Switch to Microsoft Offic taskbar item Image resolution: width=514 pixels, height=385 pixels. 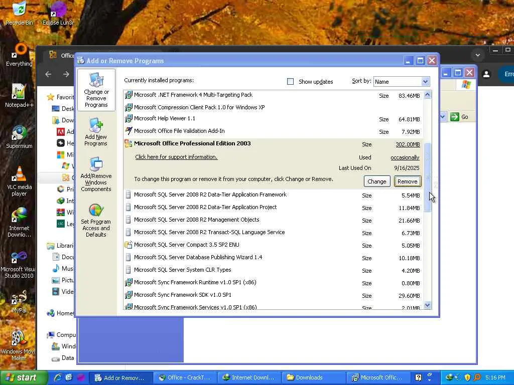377,377
